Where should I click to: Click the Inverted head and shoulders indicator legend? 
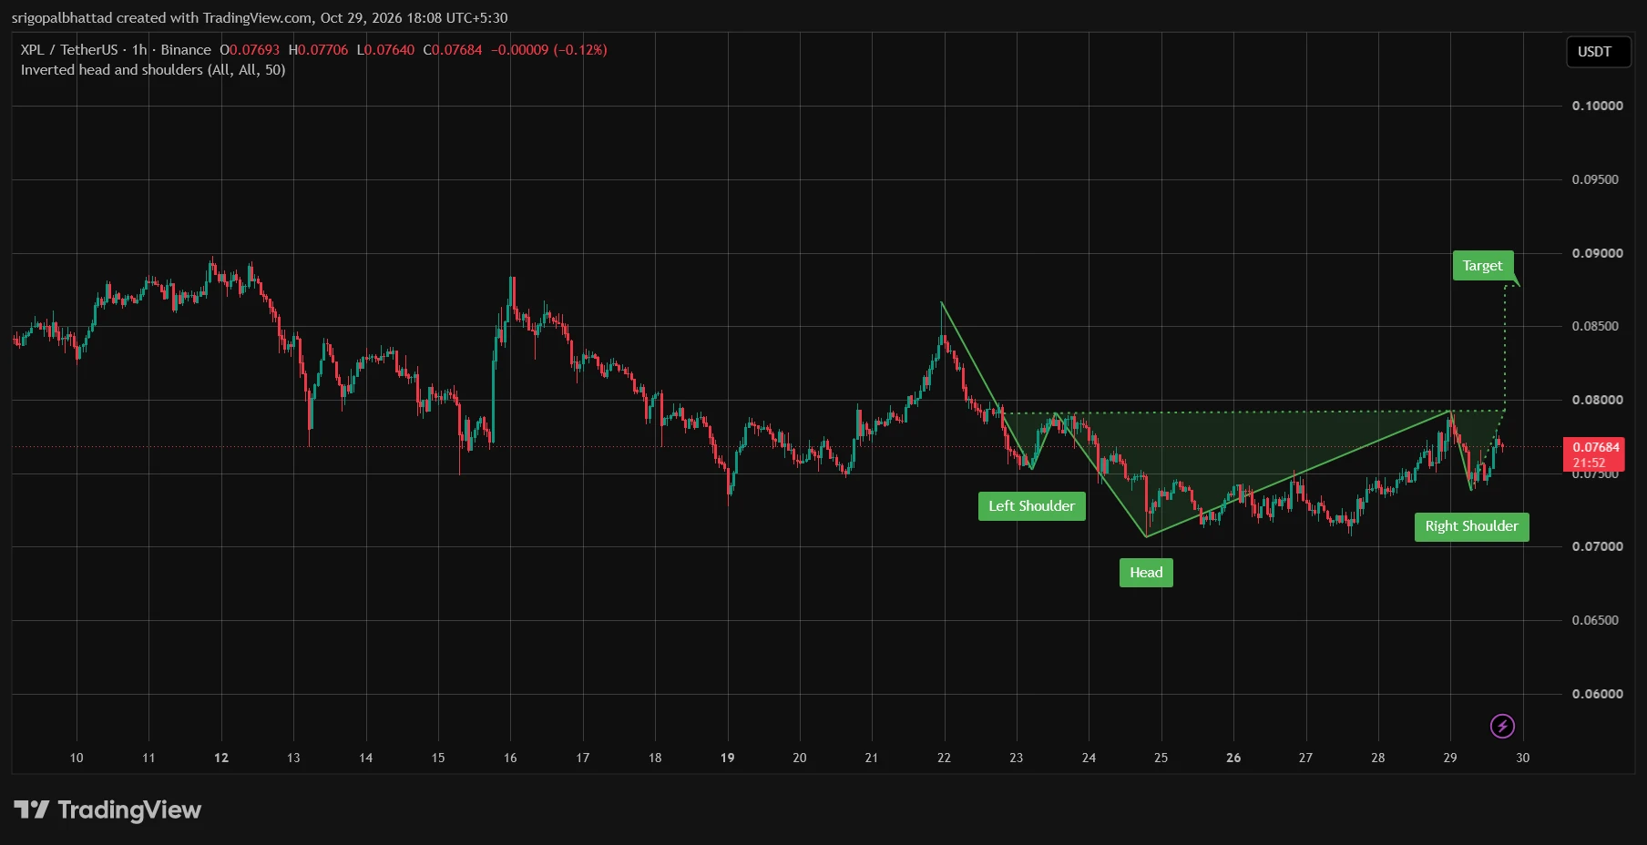pyautogui.click(x=153, y=70)
